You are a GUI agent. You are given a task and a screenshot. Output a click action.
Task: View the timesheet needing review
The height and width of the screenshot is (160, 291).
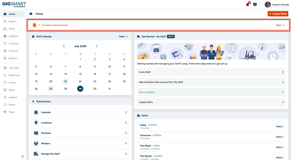tap(280, 25)
